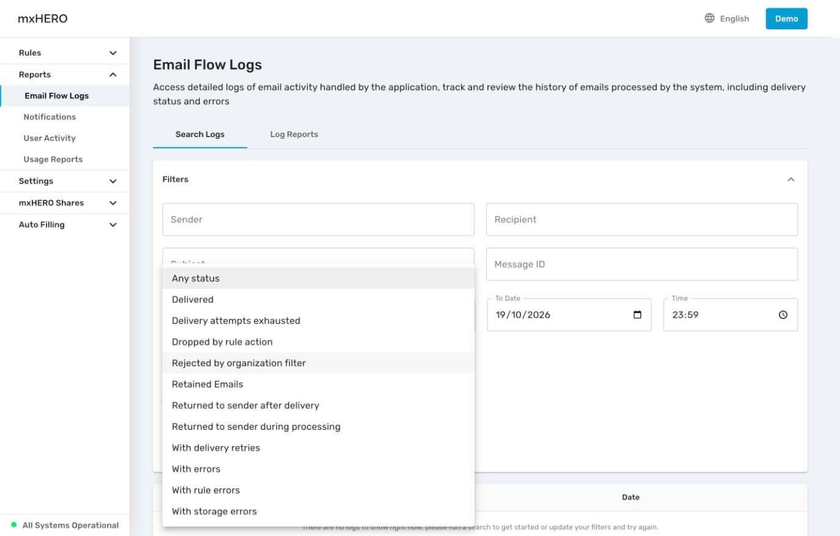
Task: Expand the Rules sidebar section
Action: [x=64, y=53]
